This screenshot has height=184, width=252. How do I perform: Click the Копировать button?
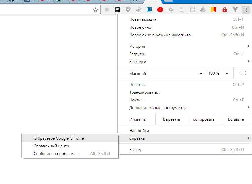(x=203, y=119)
